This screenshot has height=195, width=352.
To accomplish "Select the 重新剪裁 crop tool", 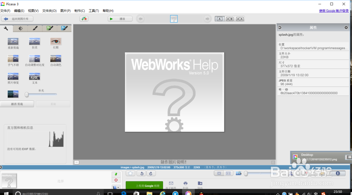I will pos(13,43).
